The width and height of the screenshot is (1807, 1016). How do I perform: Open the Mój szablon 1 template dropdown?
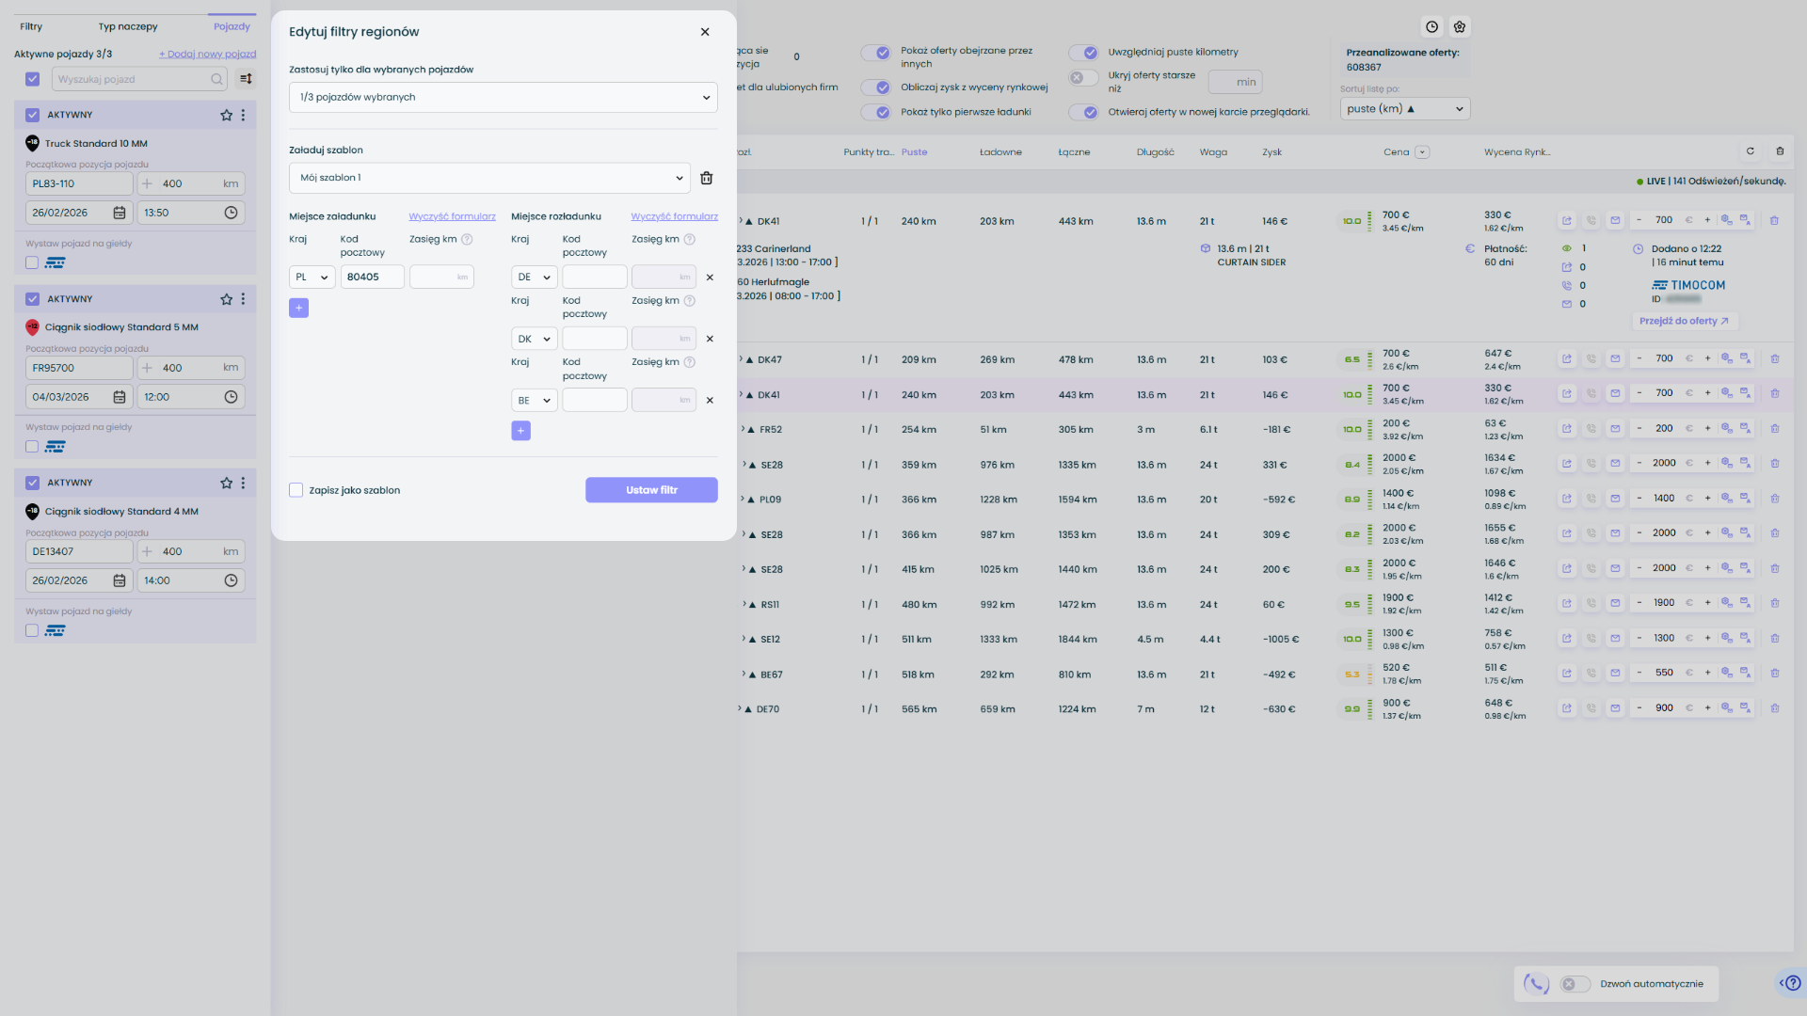pos(489,178)
